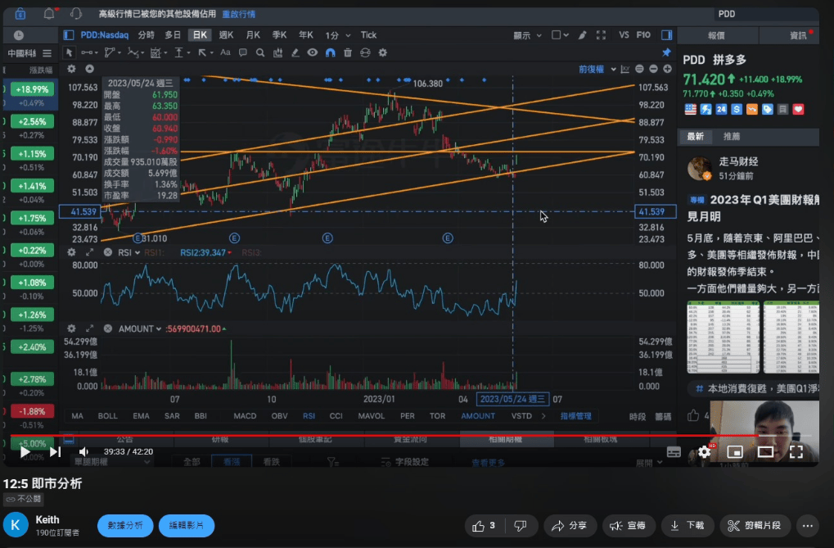Image resolution: width=834 pixels, height=548 pixels.
Task: Open the layout square dropdown
Action: click(560, 35)
